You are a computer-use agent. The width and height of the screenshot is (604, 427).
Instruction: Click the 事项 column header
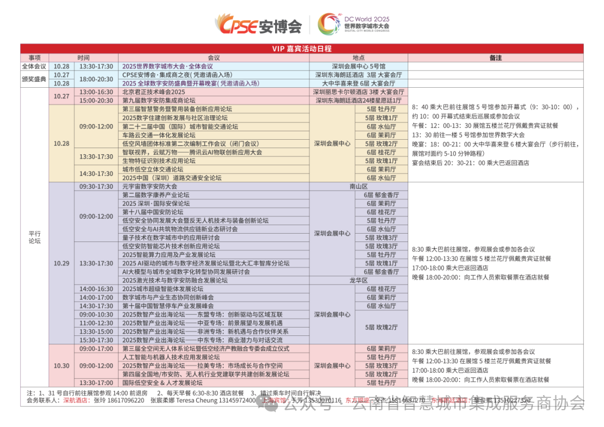click(x=35, y=58)
